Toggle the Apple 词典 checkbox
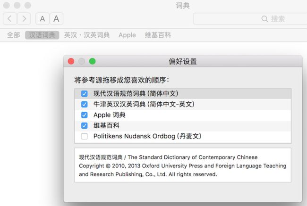307x206 pixels. [x=85, y=115]
